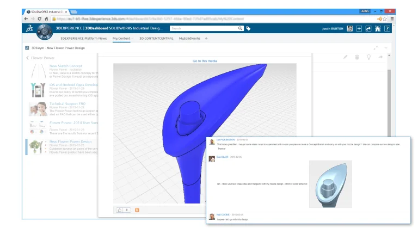Switch to 3DEXPERIENCE Platform News tab
The width and height of the screenshot is (418, 228).
[83, 39]
